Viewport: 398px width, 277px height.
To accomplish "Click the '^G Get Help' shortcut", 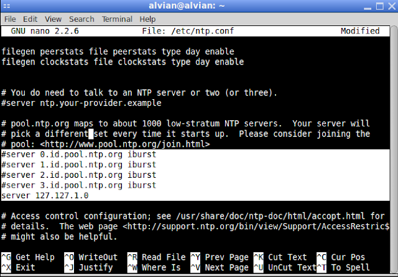I will pos(28,257).
